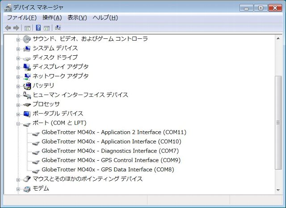Expand the システム デバイス node
Screen dimensions: 286x208
click(x=18, y=49)
